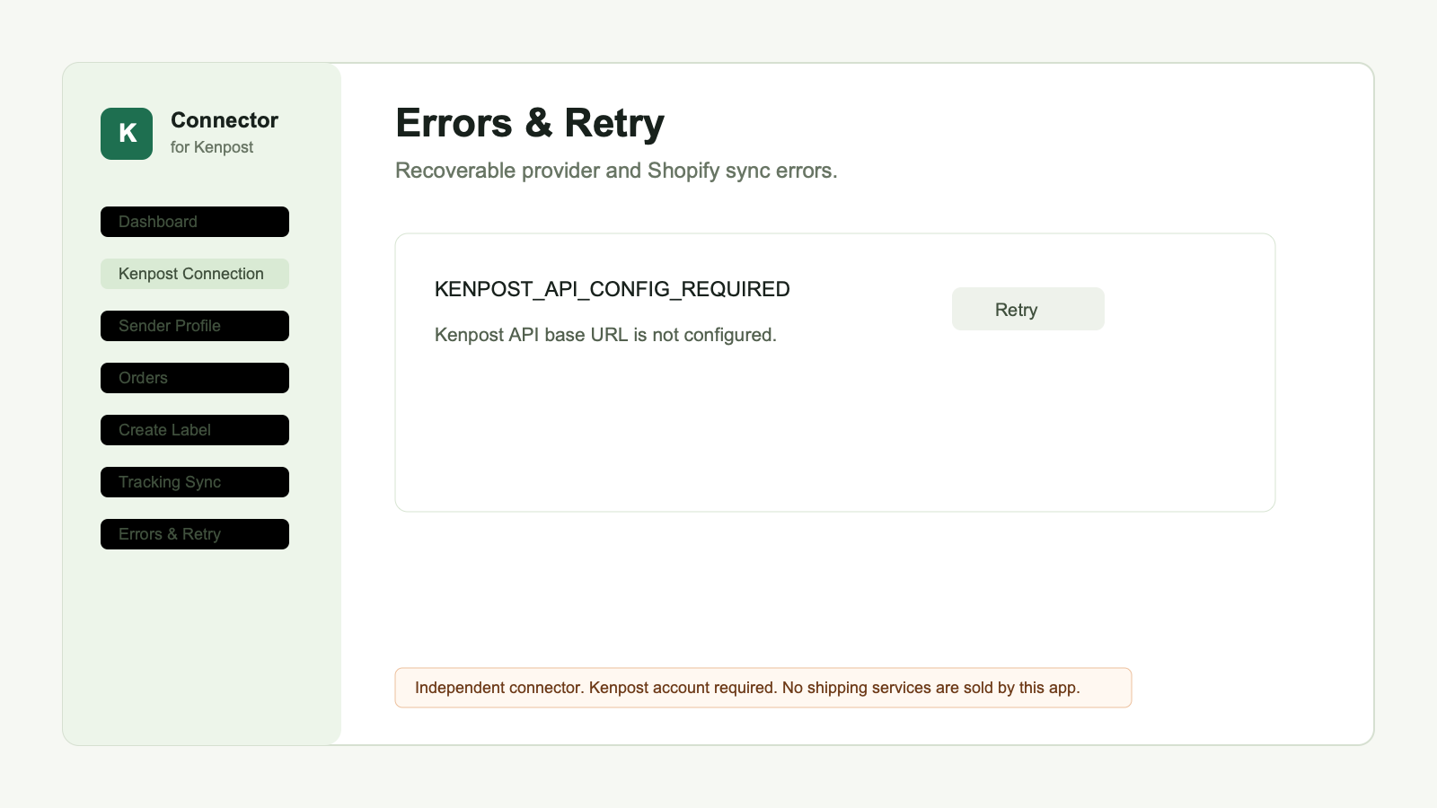This screenshot has height=808, width=1437.
Task: Click the green K logo icon
Action: coord(127,134)
